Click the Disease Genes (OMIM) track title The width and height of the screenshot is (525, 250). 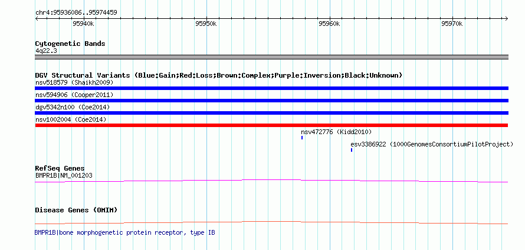tap(76, 210)
